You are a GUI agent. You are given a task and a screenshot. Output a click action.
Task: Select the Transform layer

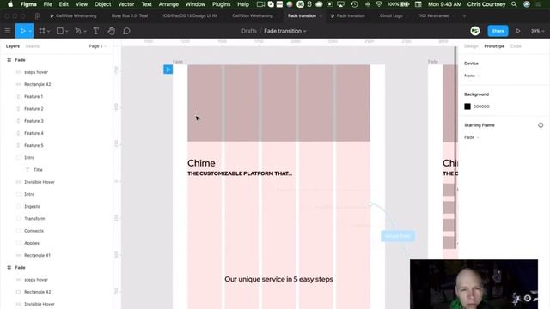tap(34, 219)
